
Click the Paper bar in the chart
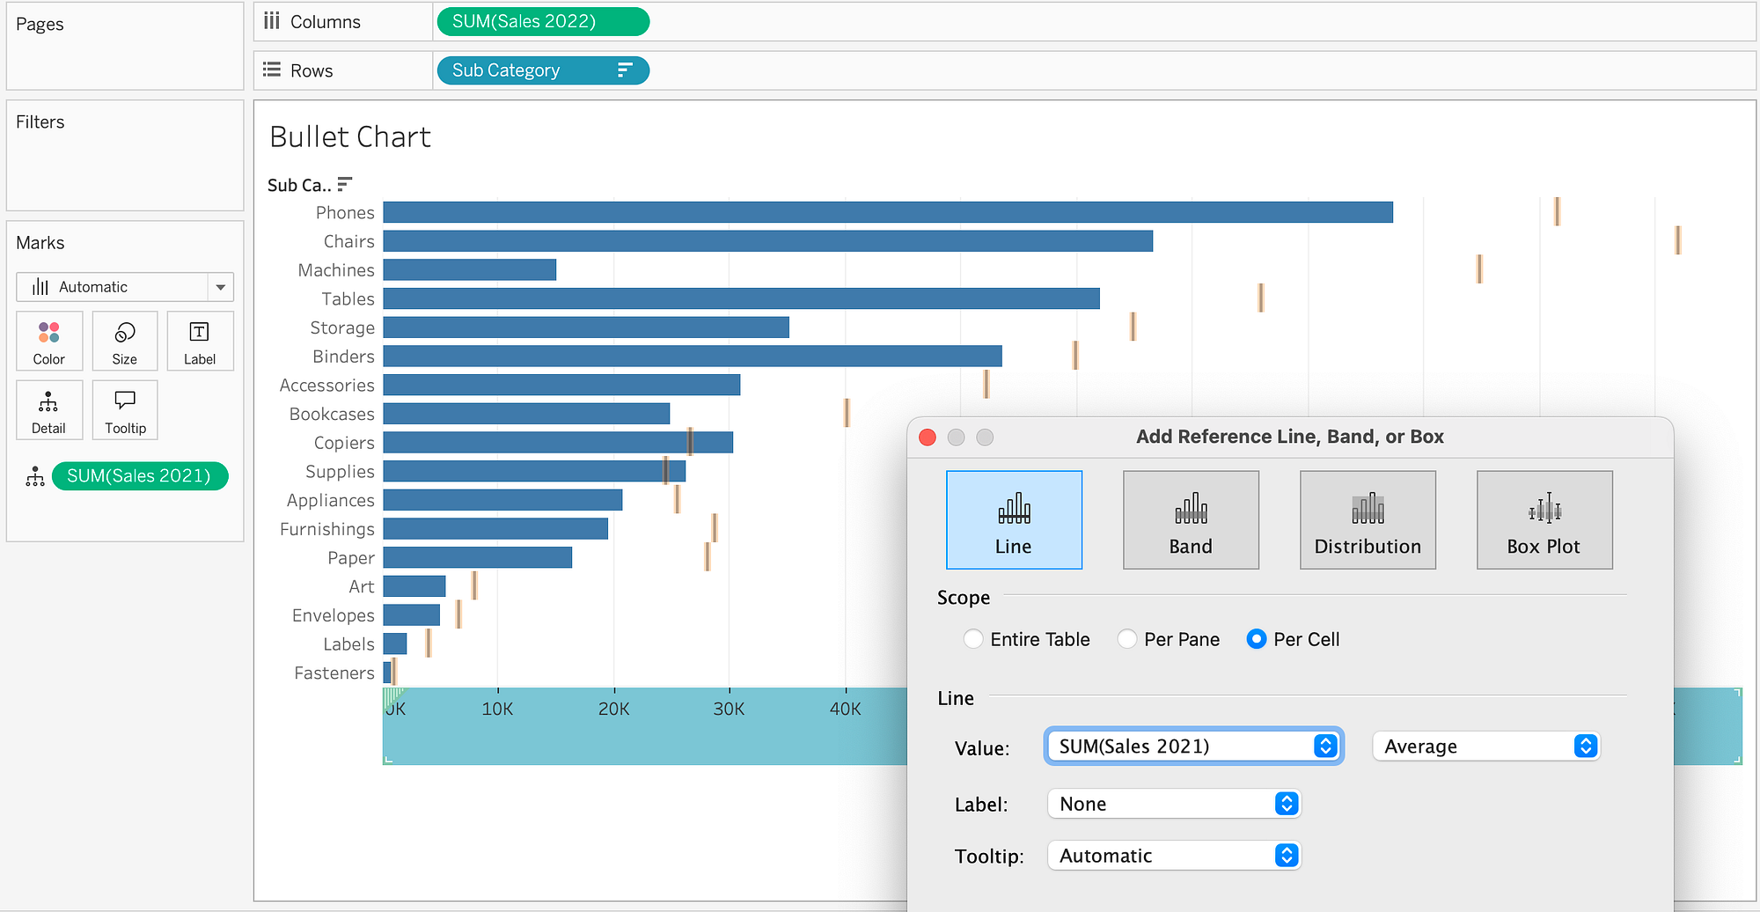pos(478,557)
